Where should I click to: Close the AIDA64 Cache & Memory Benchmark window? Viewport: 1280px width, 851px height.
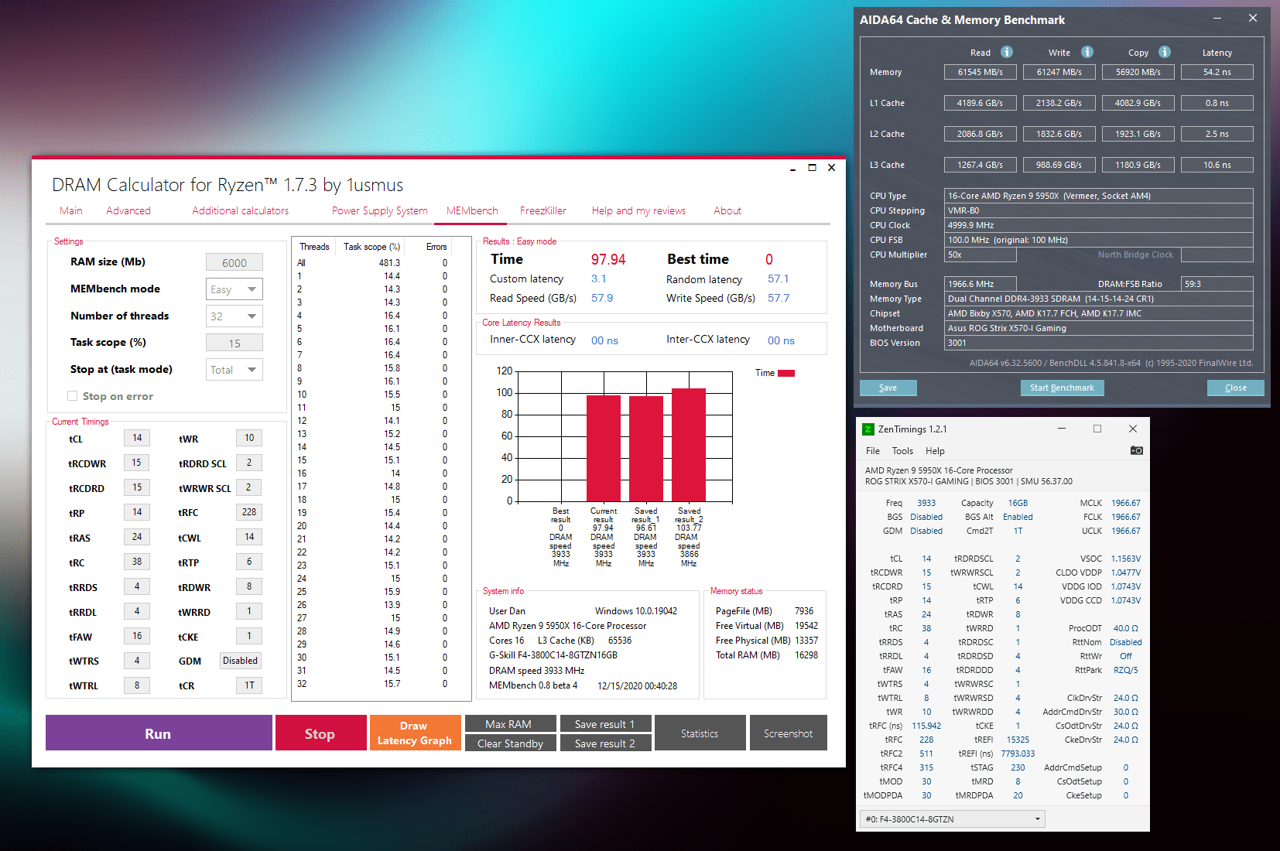pyautogui.click(x=1253, y=18)
